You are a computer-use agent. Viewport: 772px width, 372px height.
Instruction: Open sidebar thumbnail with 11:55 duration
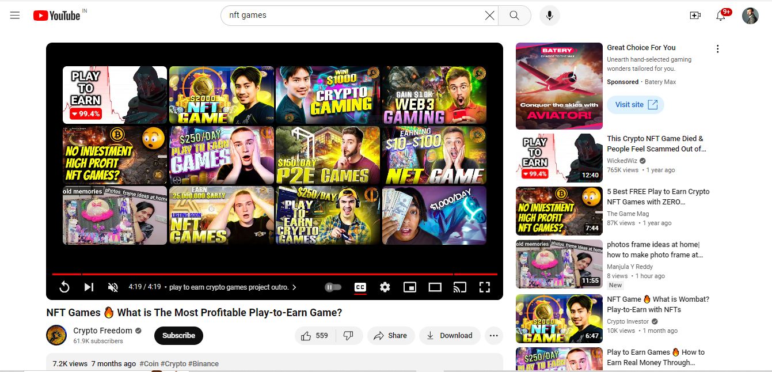coord(559,264)
